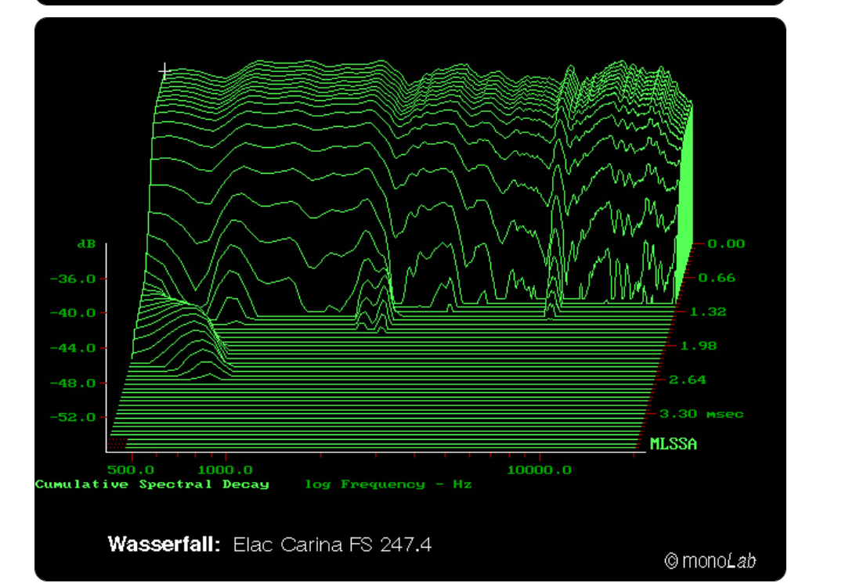Click the '500.0' frequency tick label
849x583 pixels.
point(131,470)
